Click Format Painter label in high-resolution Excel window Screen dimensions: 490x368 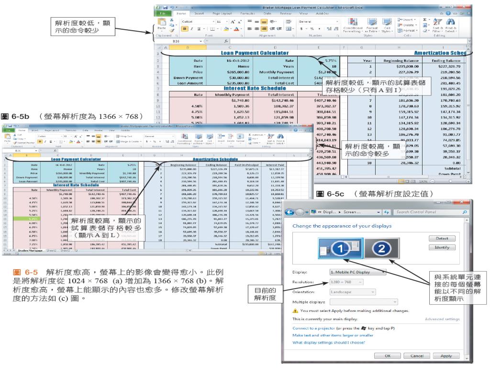click(26, 143)
